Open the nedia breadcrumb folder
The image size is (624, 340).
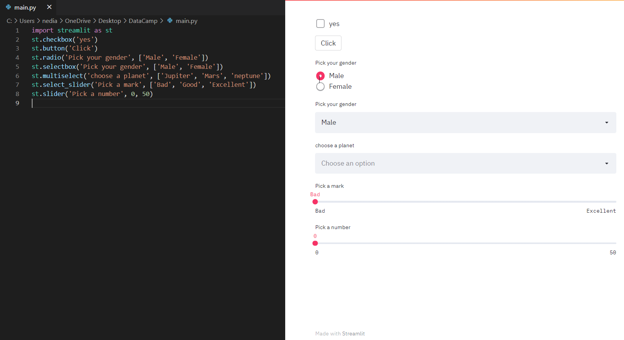tap(50, 21)
